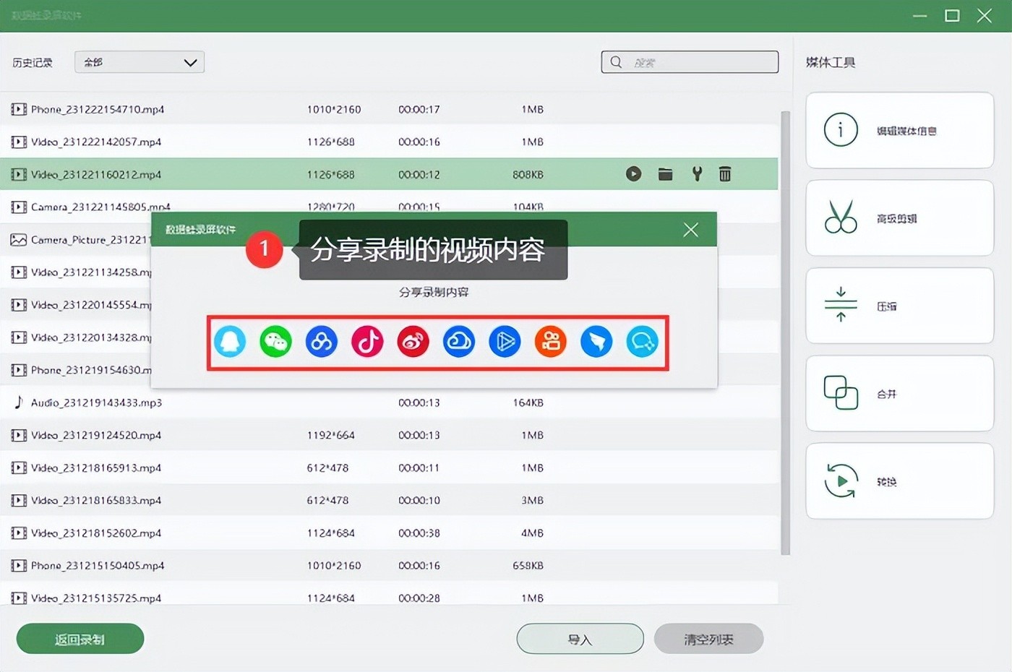The image size is (1012, 672).
Task: Click the 导入 import button
Action: pos(580,639)
